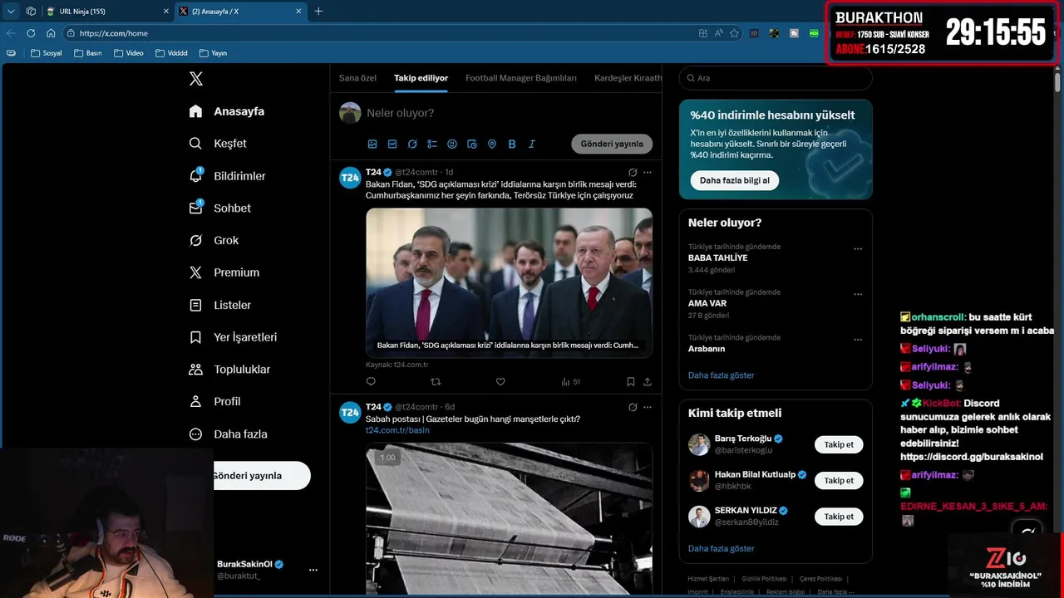
Task: Play the newspaper press video thumbnail
Action: coord(509,518)
